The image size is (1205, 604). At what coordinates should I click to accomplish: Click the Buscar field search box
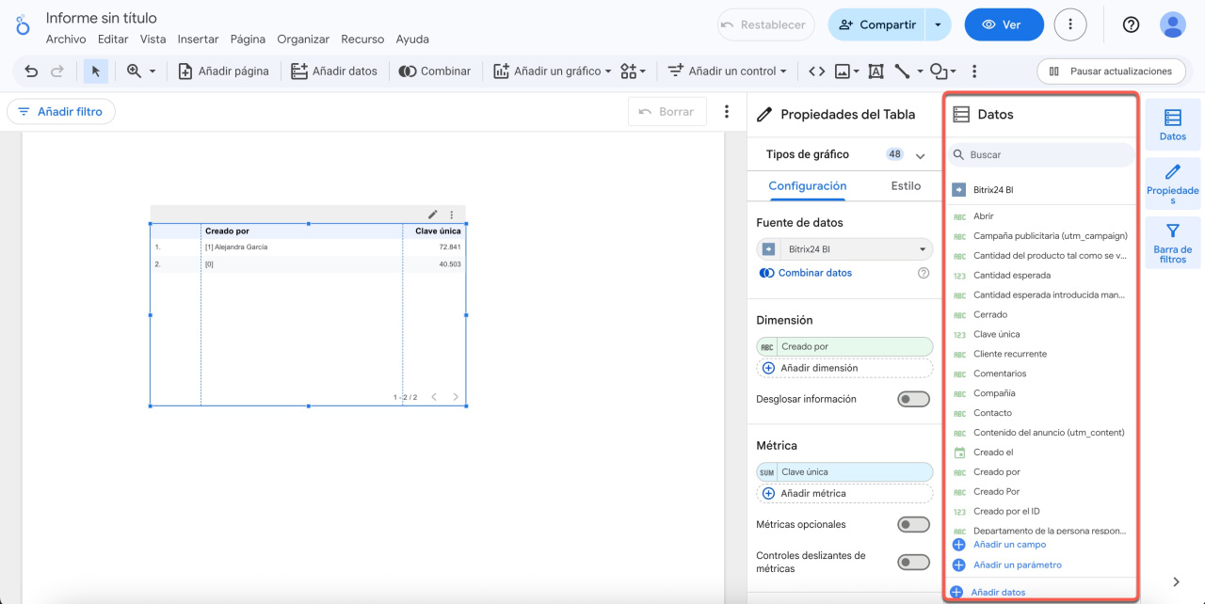coord(1040,154)
